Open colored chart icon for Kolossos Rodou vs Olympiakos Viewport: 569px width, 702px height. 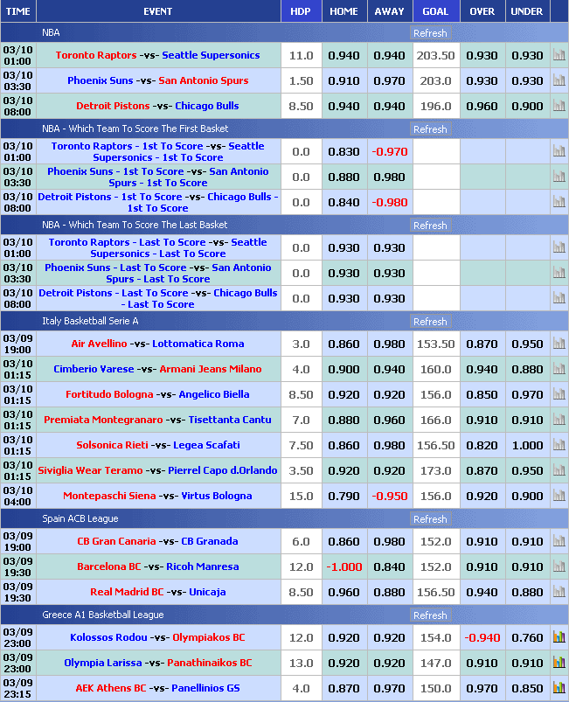pyautogui.click(x=559, y=637)
